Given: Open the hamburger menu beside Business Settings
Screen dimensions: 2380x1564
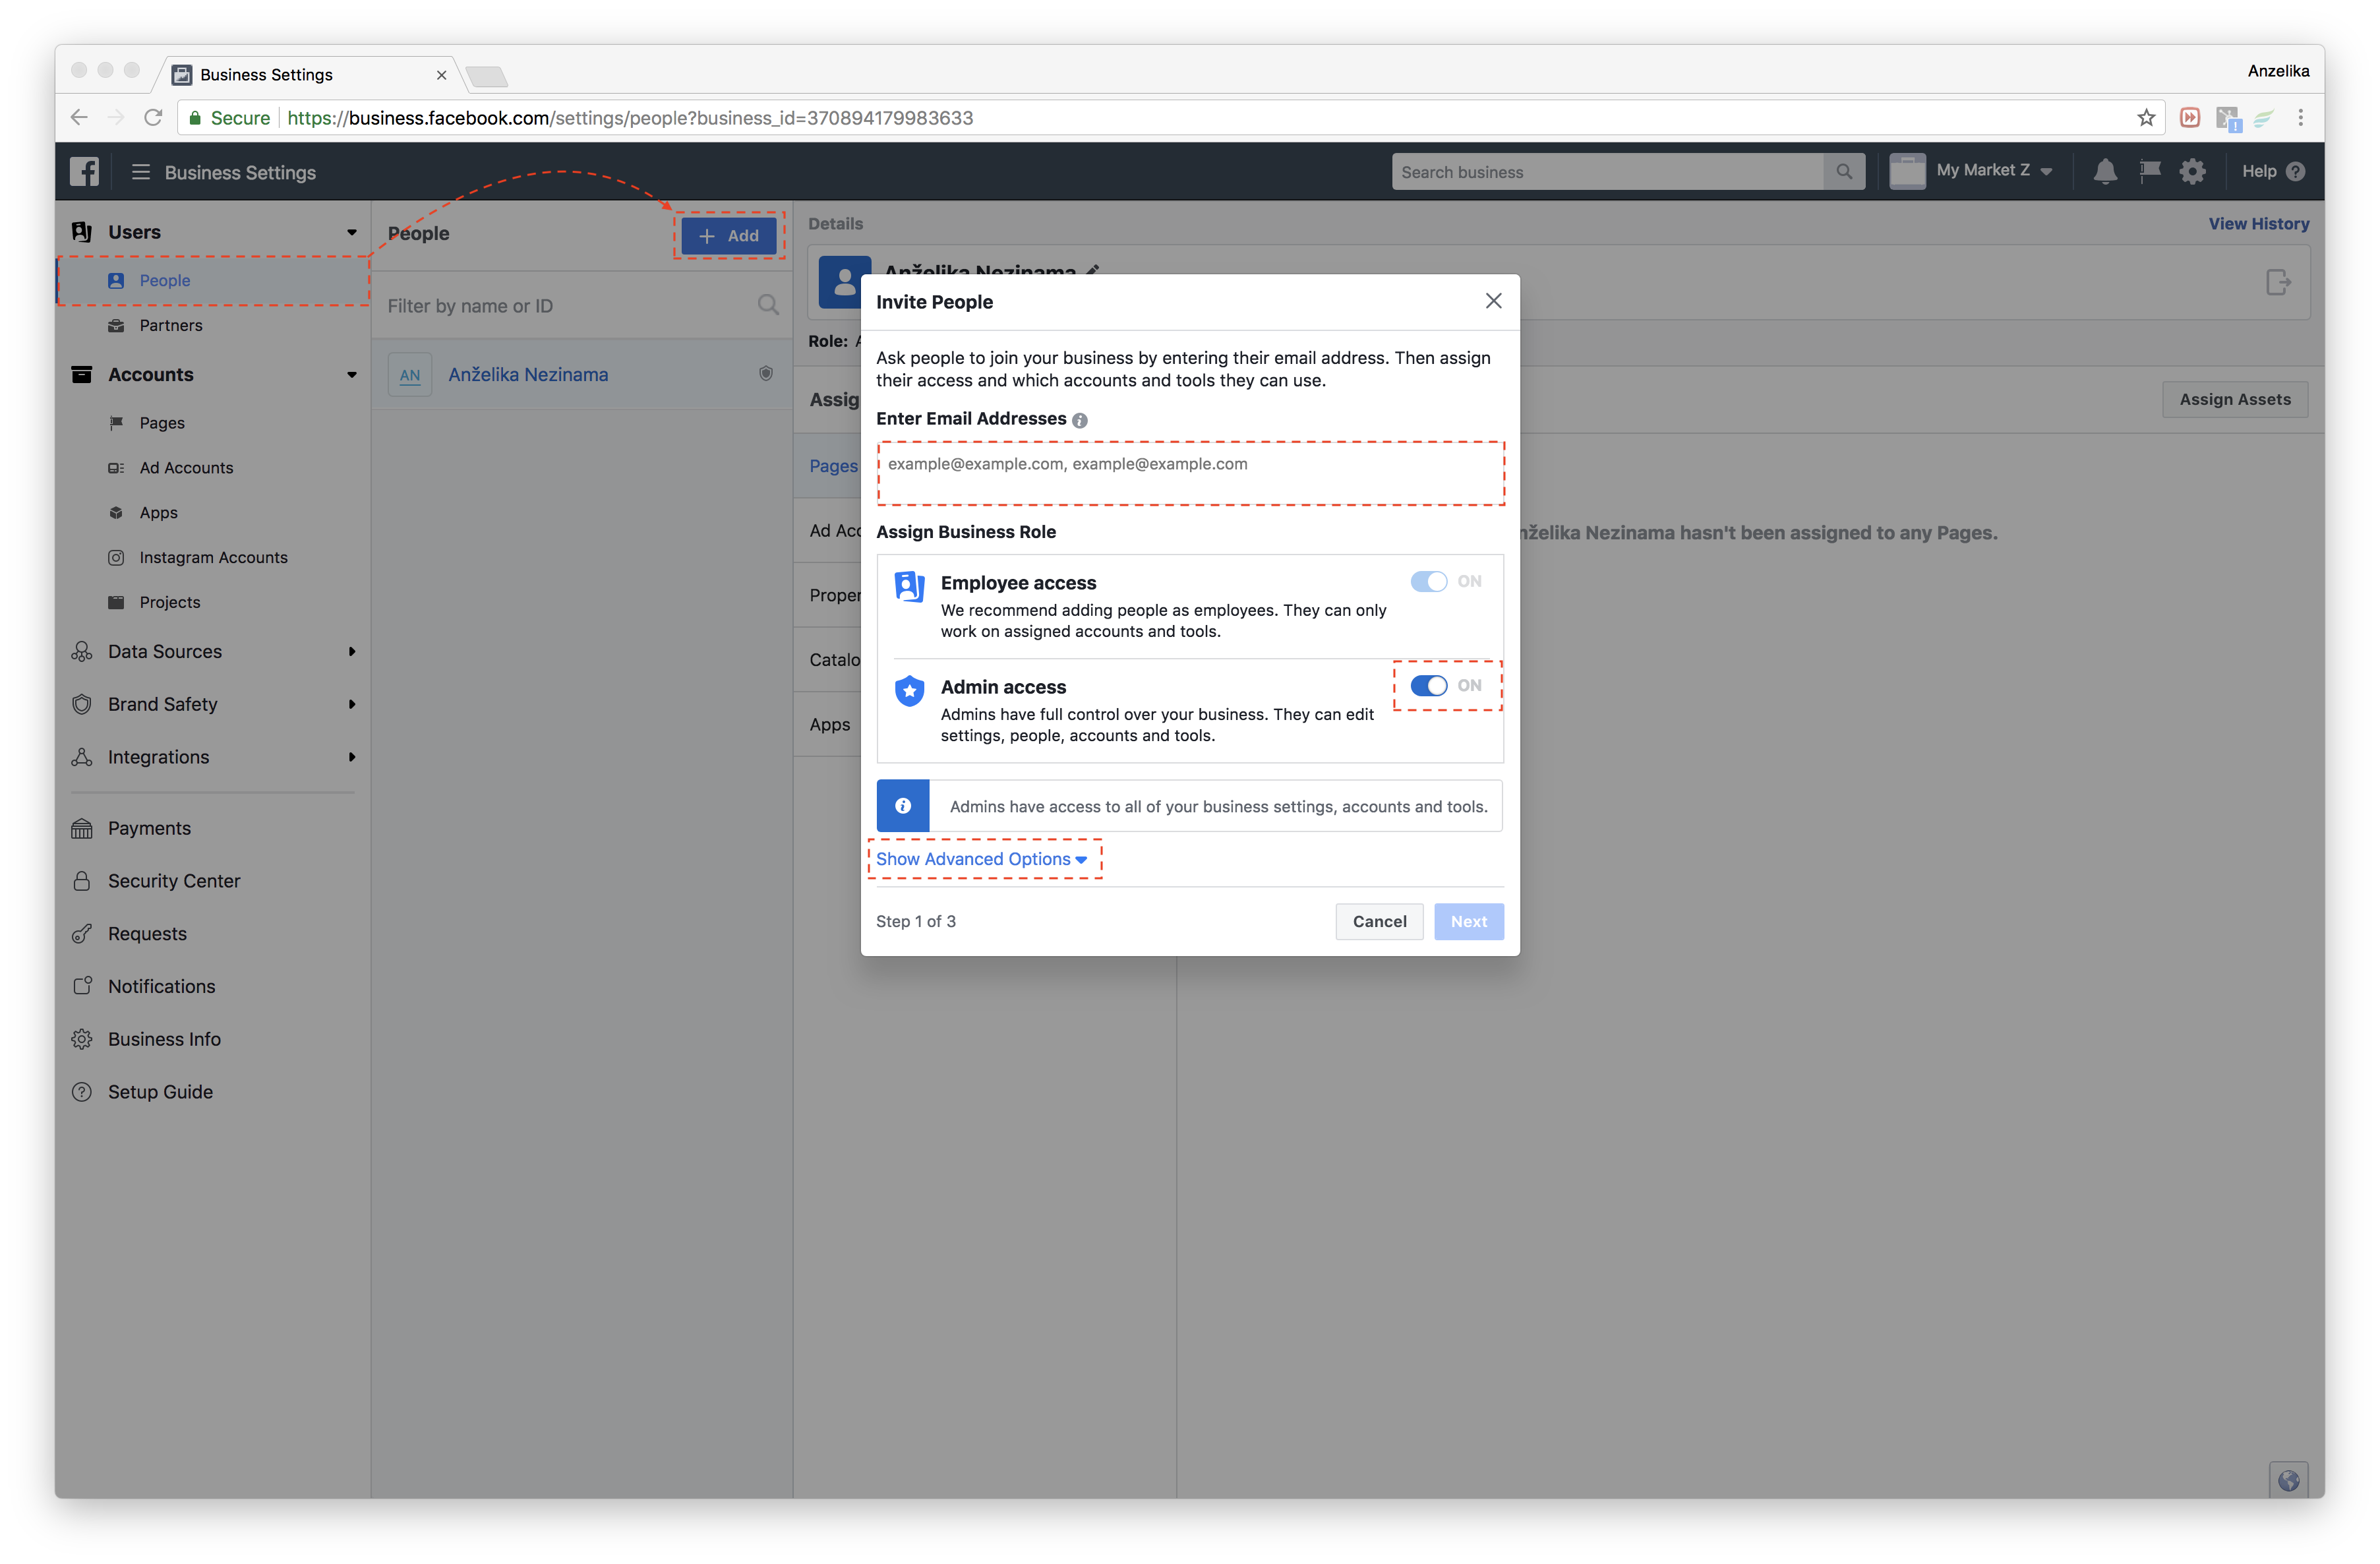Looking at the screenshot, I should tap(140, 172).
